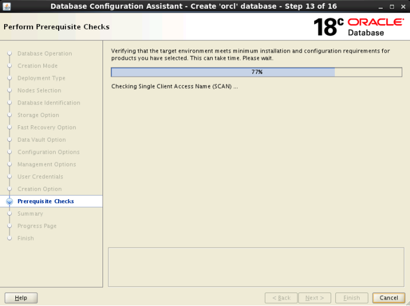Select the Database Operation step
410x306 pixels.
[x=44, y=53]
